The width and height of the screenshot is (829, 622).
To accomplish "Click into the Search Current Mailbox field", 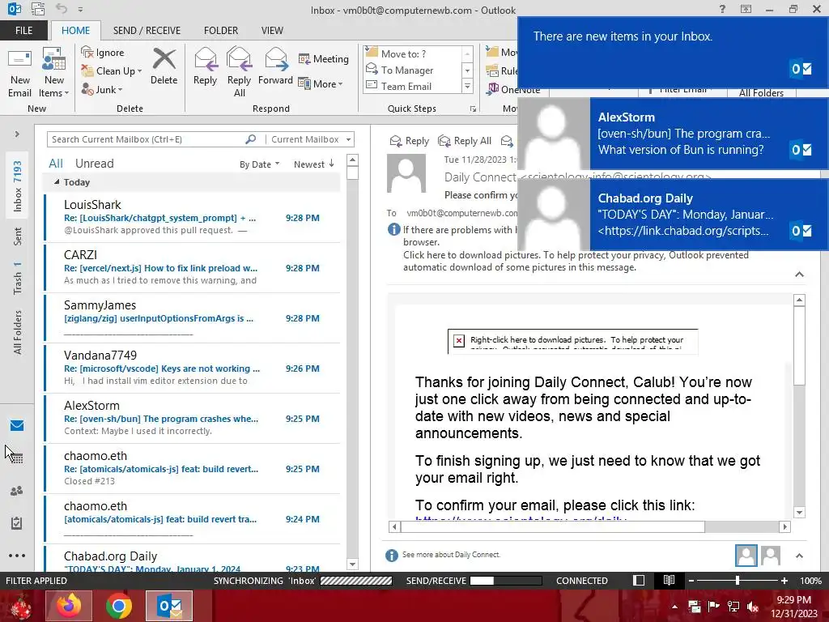I will coord(146,139).
